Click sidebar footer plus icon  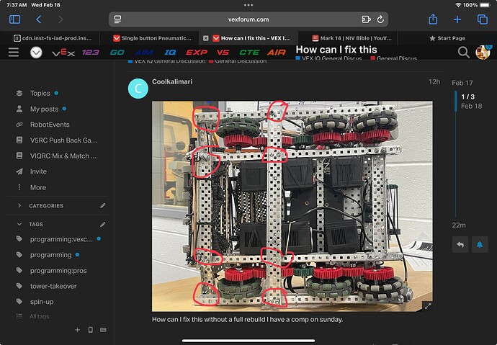click(77, 330)
